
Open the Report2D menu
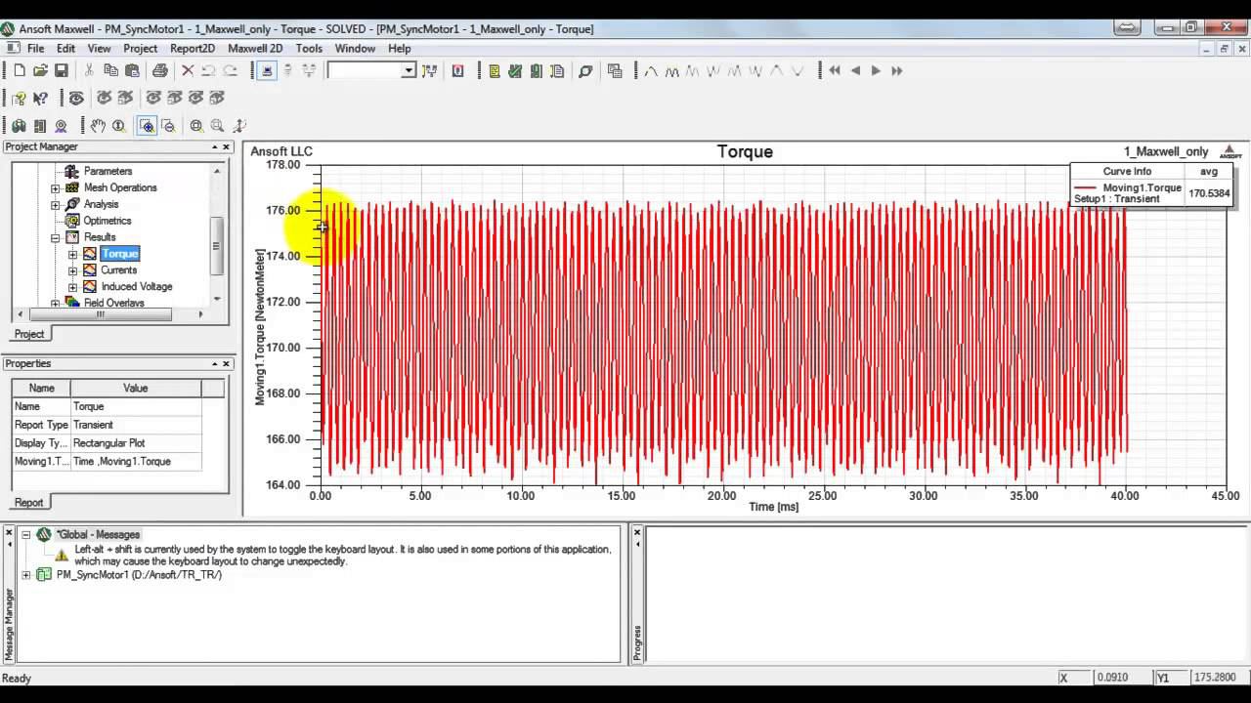pos(193,48)
